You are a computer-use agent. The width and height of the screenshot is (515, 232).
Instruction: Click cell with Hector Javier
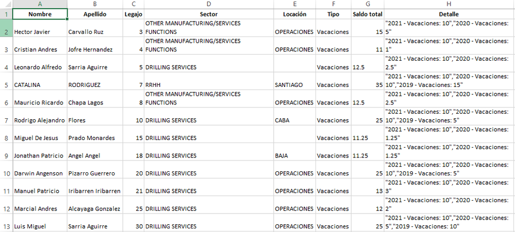click(40, 28)
